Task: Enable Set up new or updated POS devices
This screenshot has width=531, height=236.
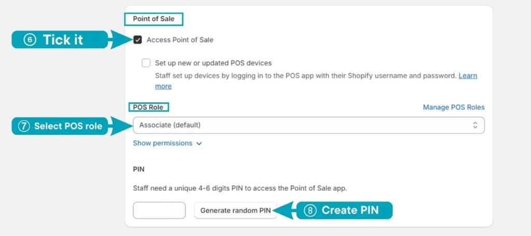Action: 146,63
